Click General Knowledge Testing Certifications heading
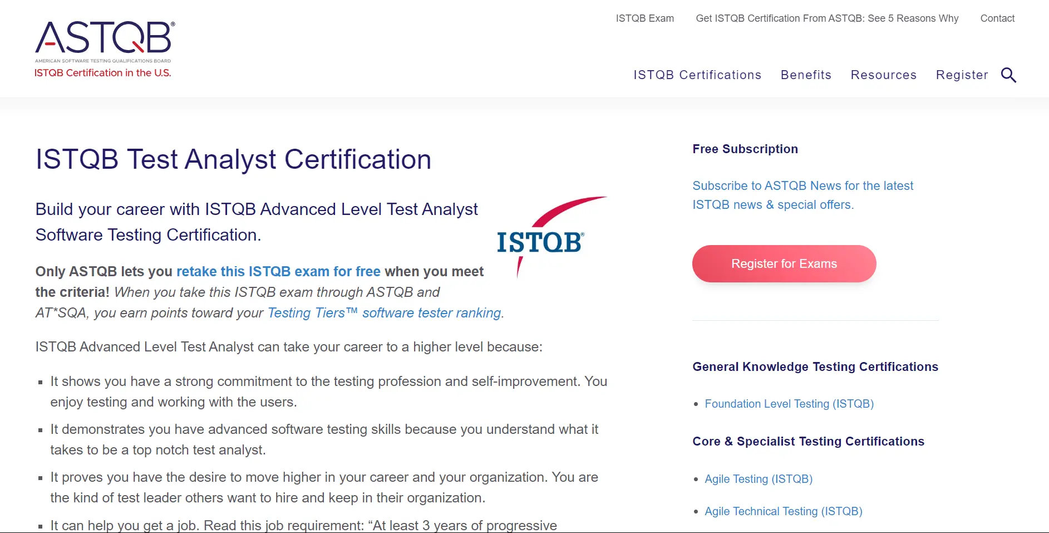 pos(815,367)
